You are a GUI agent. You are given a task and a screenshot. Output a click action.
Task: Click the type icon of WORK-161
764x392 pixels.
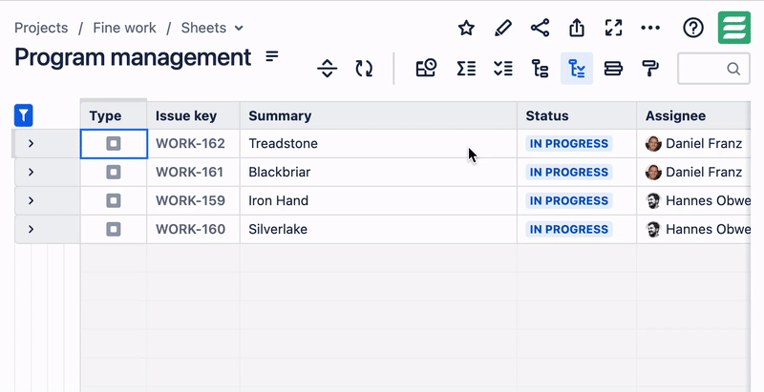(x=114, y=172)
